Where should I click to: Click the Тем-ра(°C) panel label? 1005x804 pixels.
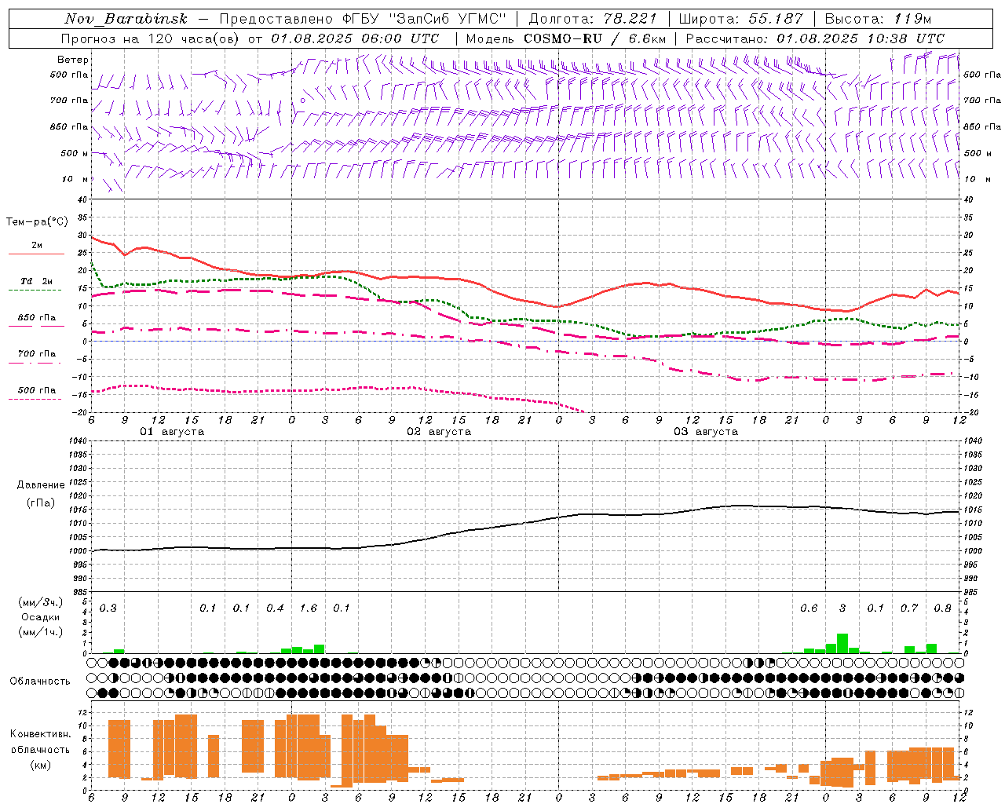(37, 222)
